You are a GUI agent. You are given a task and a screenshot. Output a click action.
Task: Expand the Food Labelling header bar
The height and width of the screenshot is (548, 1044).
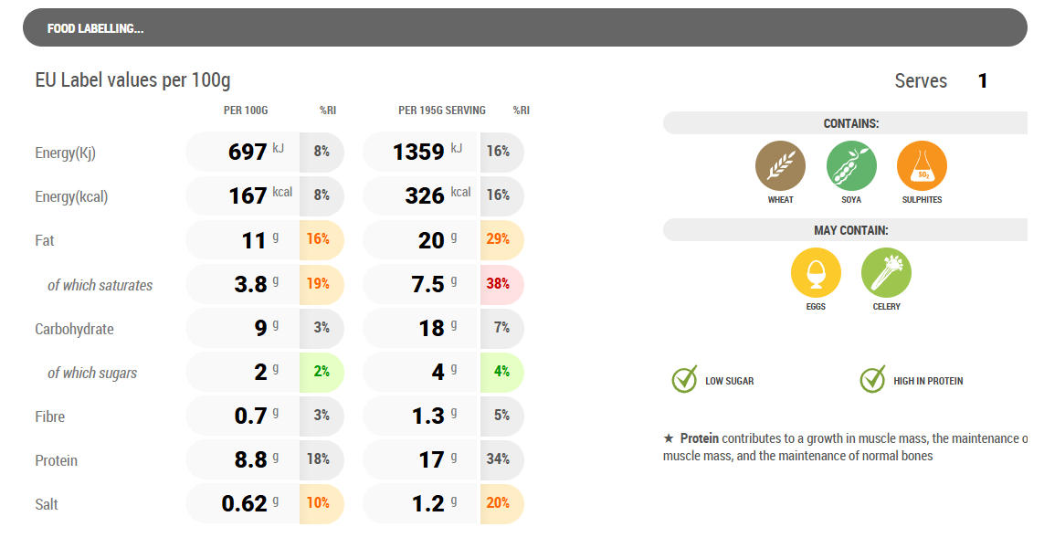pyautogui.click(x=524, y=28)
